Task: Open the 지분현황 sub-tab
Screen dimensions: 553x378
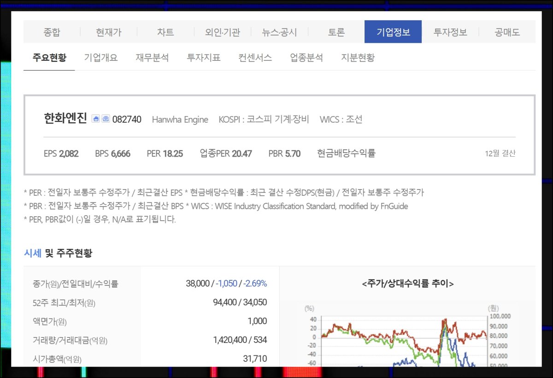Action: point(358,58)
